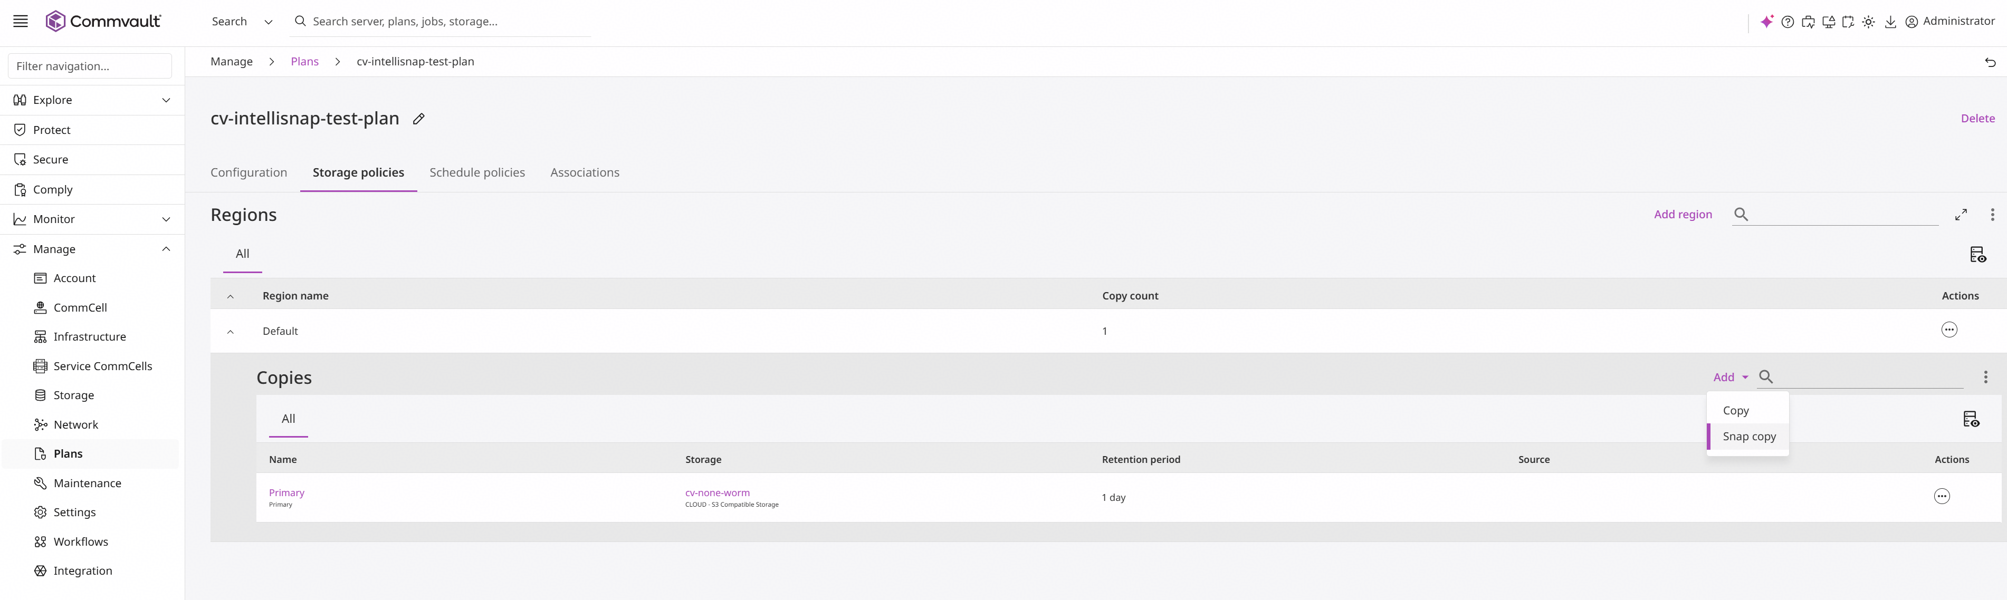Open actions menu for Primary copy

pos(1942,497)
